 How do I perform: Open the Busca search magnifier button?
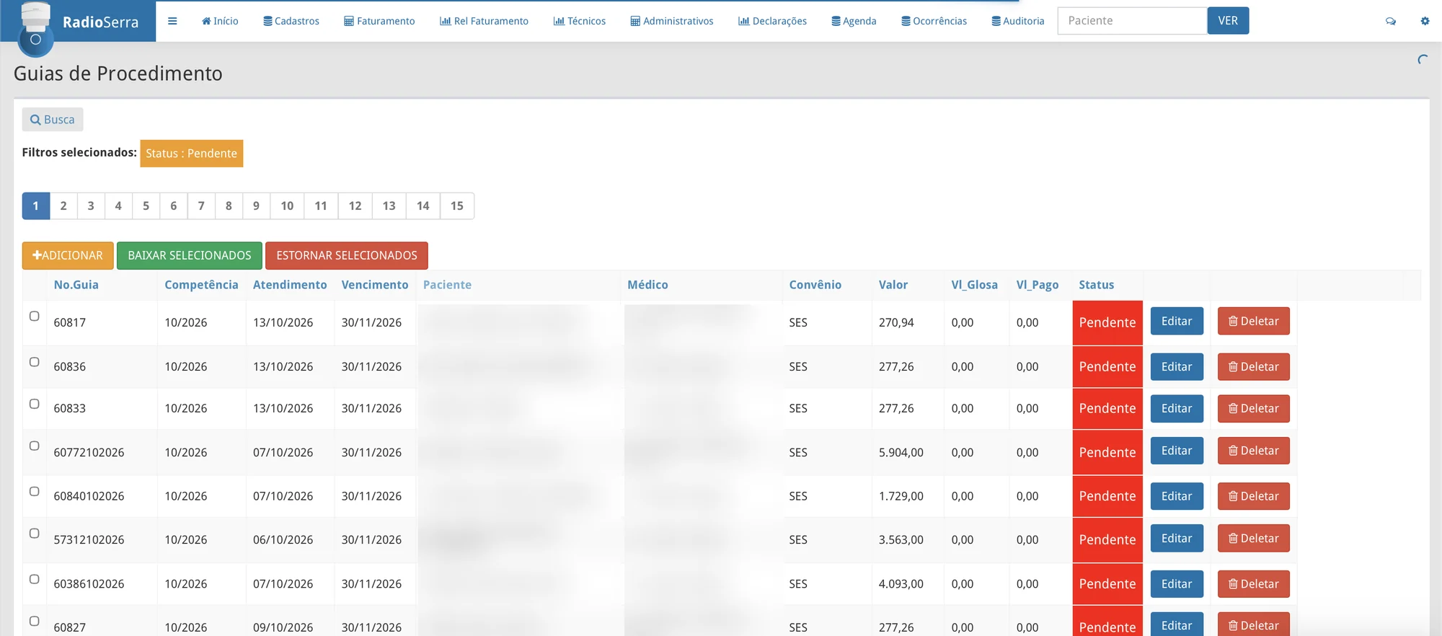tap(53, 120)
